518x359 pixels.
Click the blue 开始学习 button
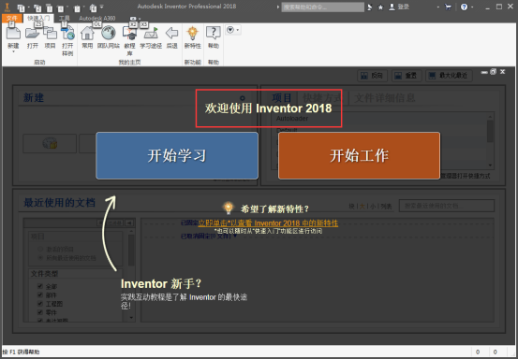177,155
